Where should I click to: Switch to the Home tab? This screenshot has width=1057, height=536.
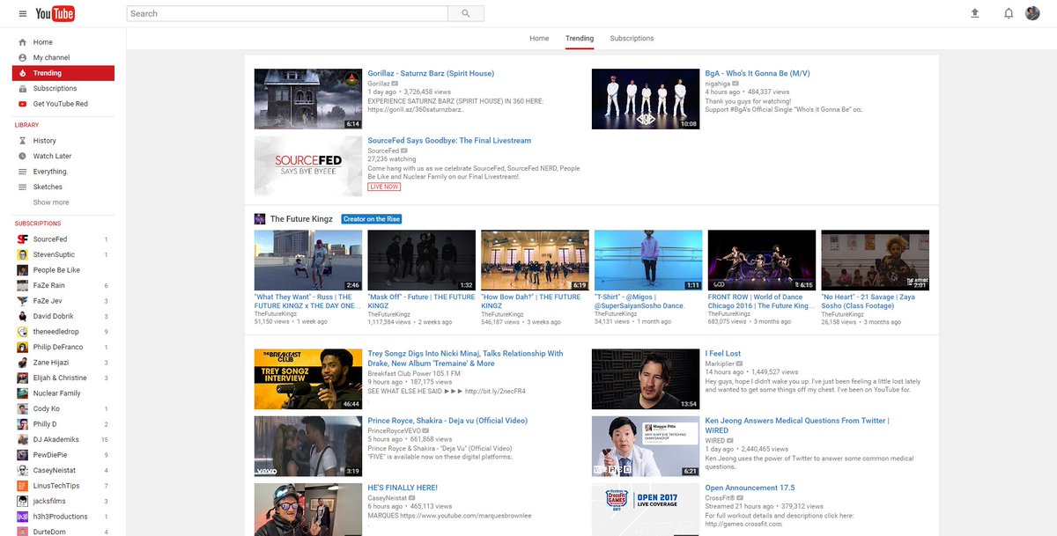coord(539,39)
